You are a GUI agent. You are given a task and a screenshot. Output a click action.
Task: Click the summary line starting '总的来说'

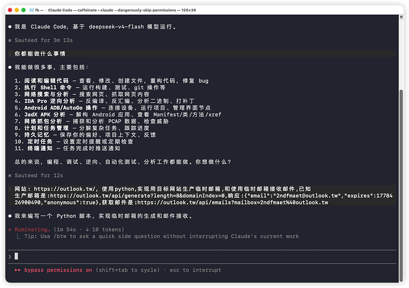coord(123,162)
